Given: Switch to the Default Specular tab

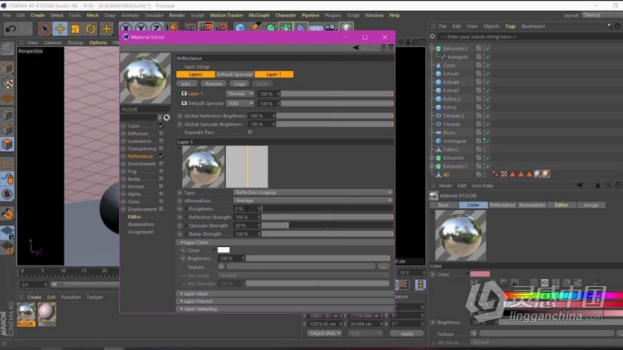Looking at the screenshot, I should tap(235, 74).
